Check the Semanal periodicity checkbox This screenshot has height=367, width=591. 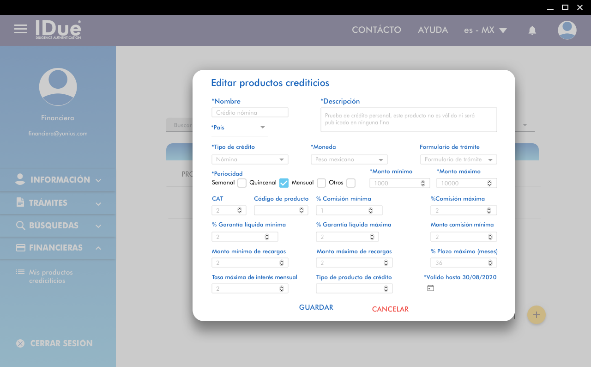(x=242, y=183)
